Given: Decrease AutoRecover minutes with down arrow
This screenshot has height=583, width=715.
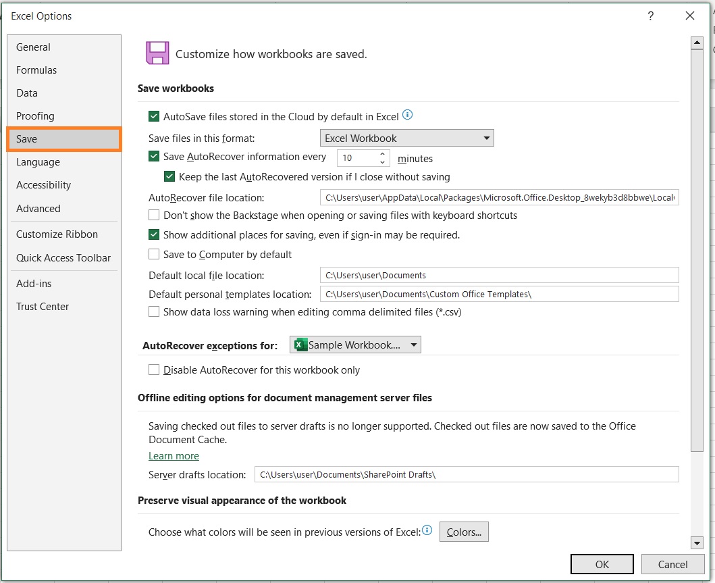Looking at the screenshot, I should coord(383,162).
